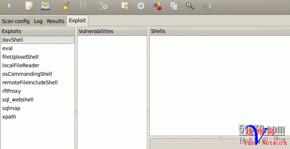The height and width of the screenshot is (149, 290).
Task: Select the fileUploadShell exploit
Action: [38, 57]
